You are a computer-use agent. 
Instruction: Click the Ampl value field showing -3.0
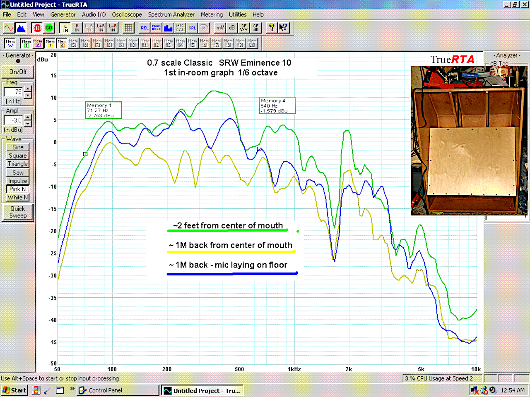pyautogui.click(x=14, y=120)
